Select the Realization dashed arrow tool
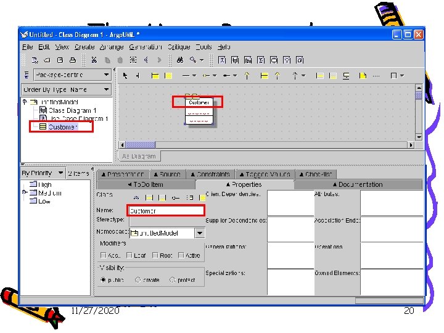 click(277, 76)
